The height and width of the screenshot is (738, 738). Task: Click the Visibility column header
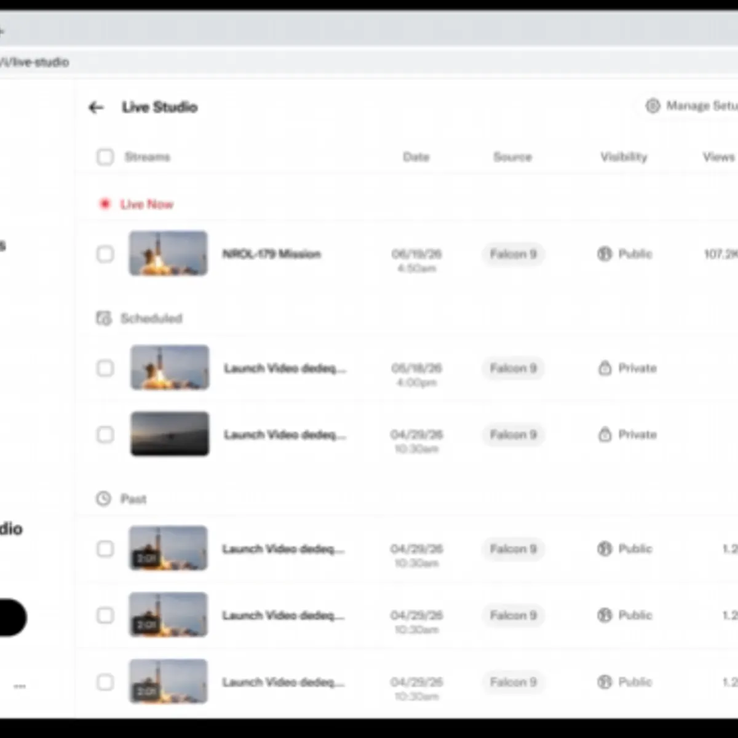pos(624,157)
